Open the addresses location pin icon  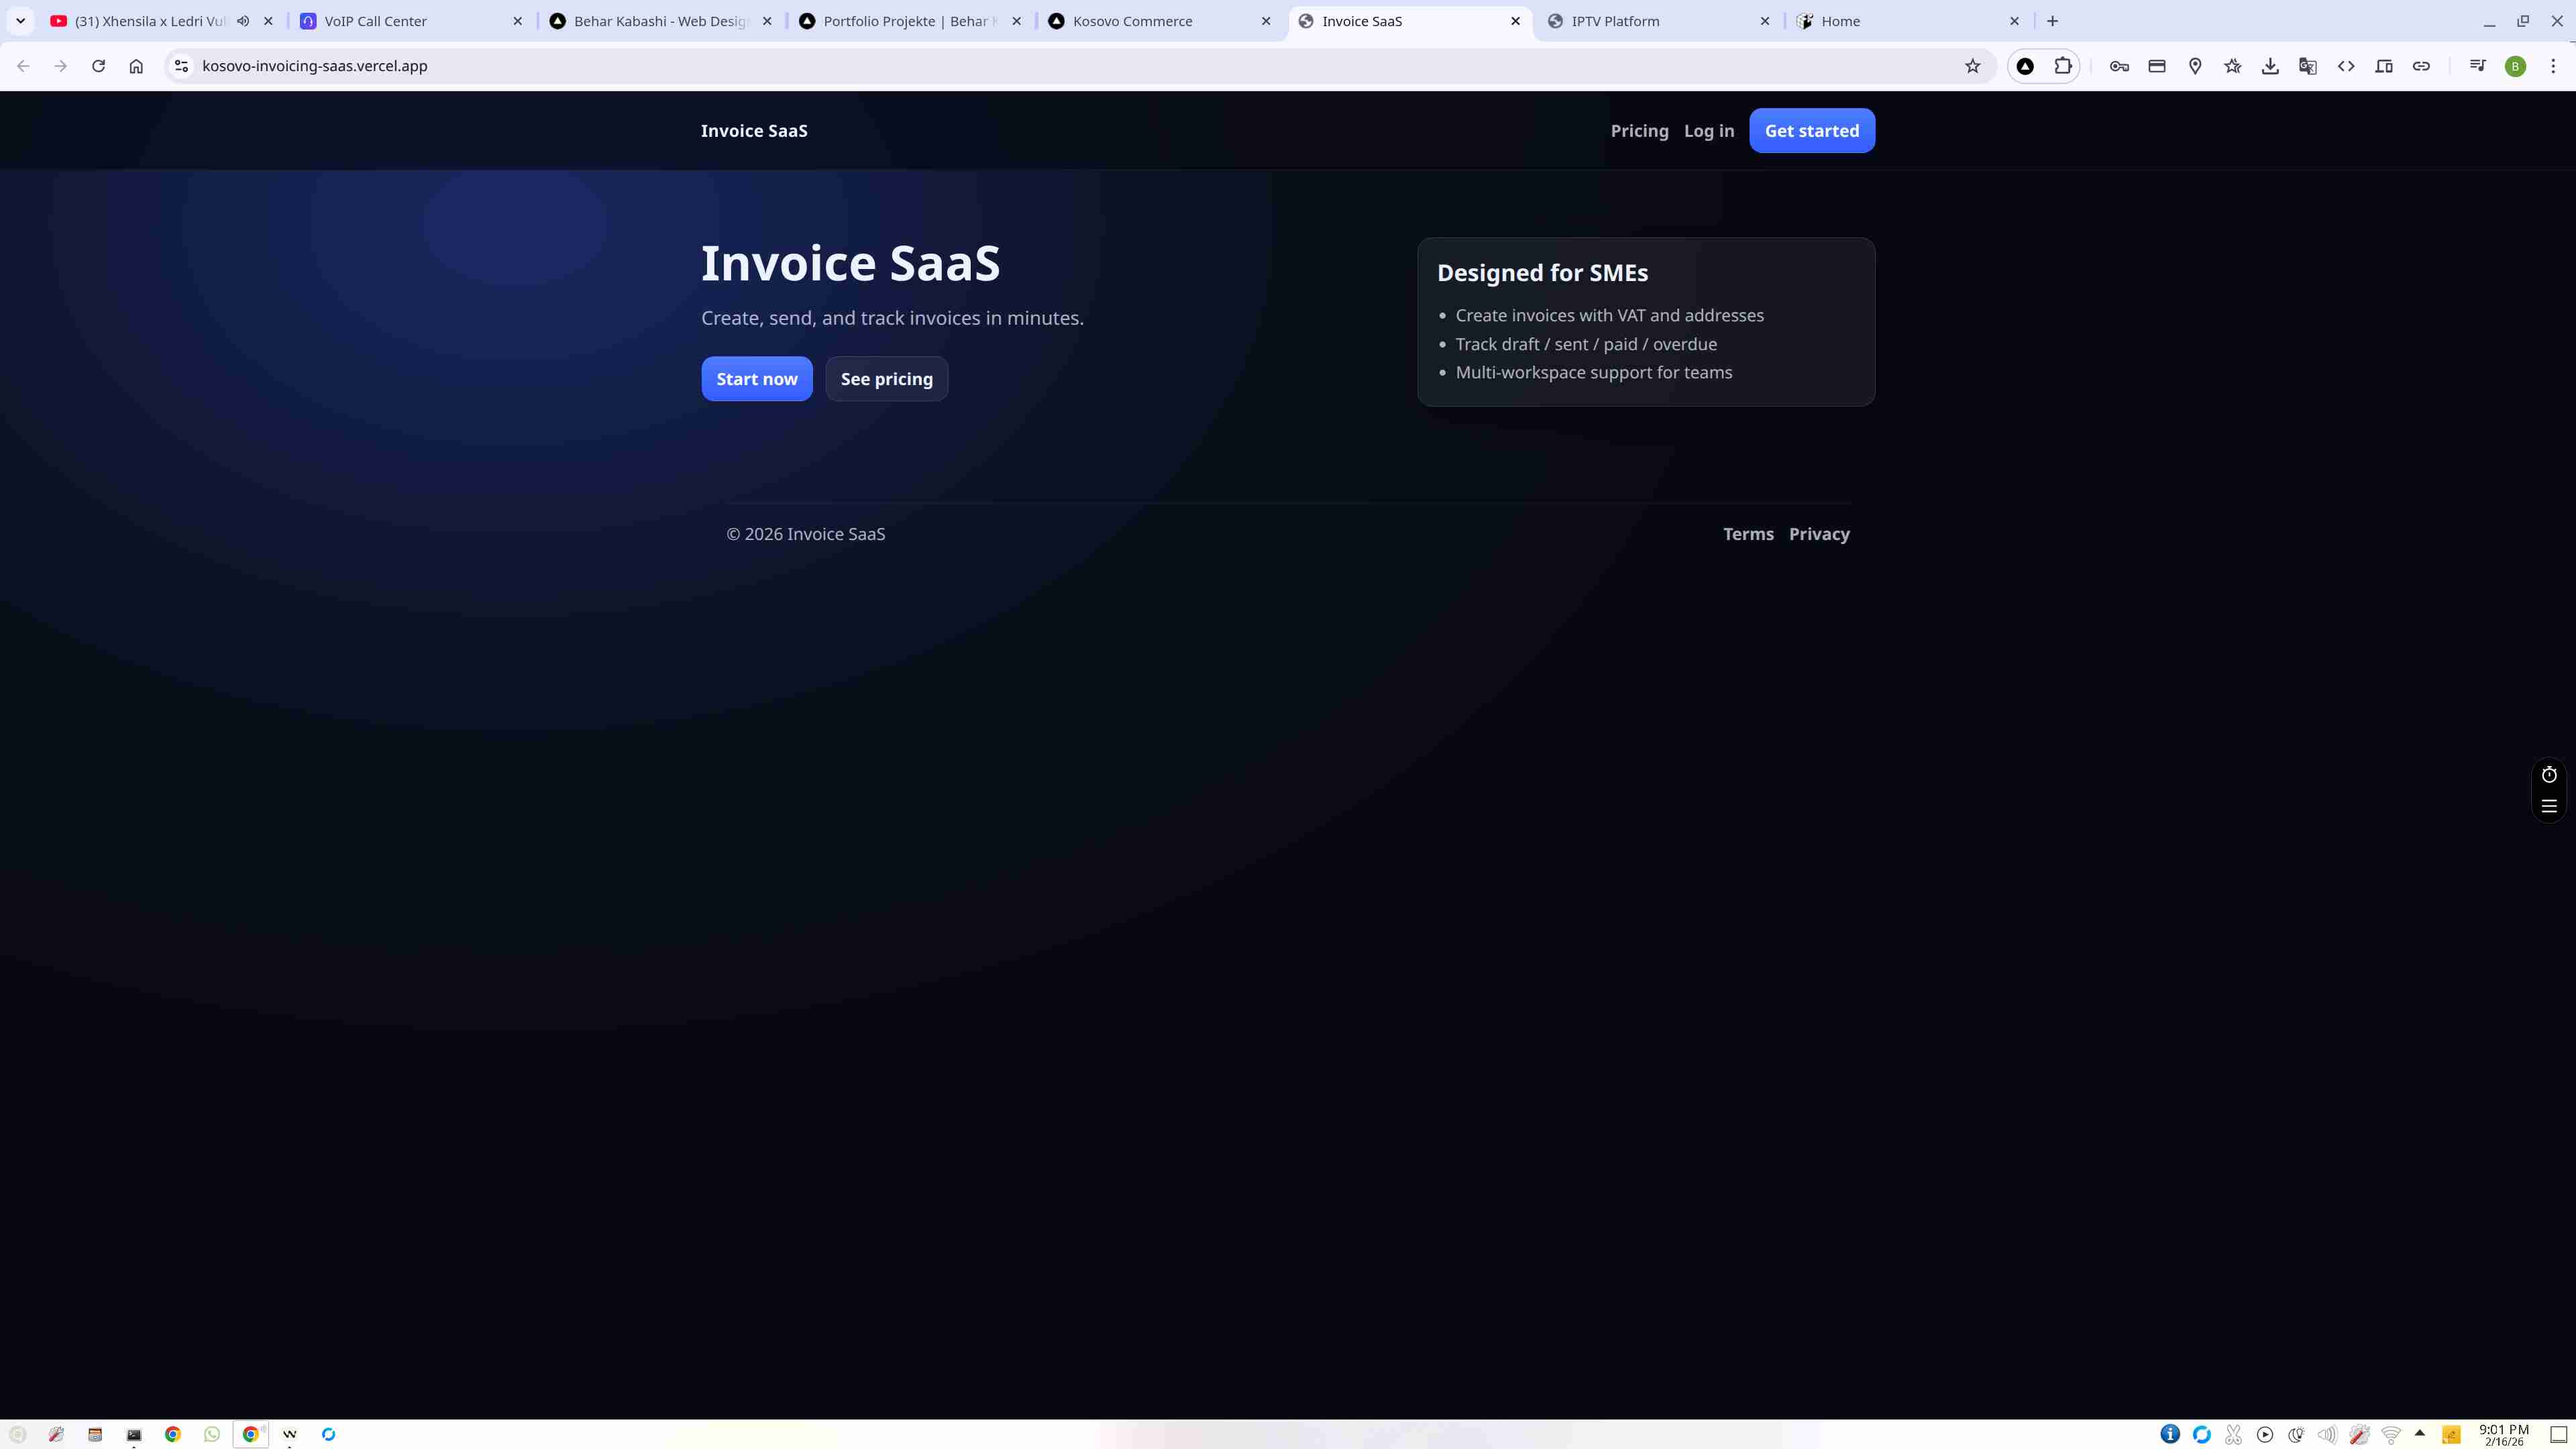pos(2195,66)
